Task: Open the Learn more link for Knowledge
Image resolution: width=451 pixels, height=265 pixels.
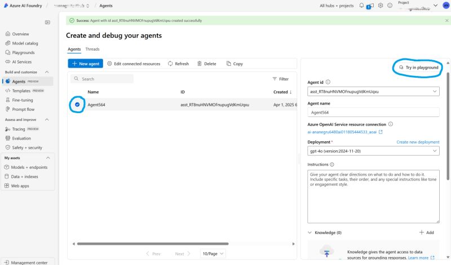Action: (x=421, y=258)
